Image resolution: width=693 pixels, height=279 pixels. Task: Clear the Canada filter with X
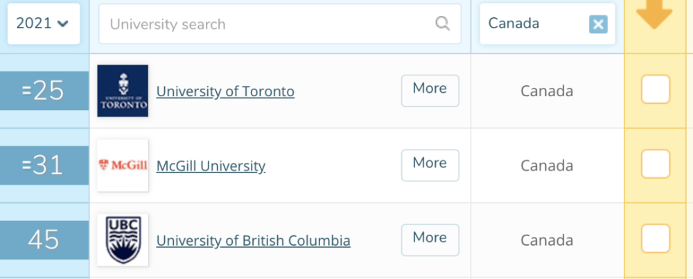[x=597, y=24]
